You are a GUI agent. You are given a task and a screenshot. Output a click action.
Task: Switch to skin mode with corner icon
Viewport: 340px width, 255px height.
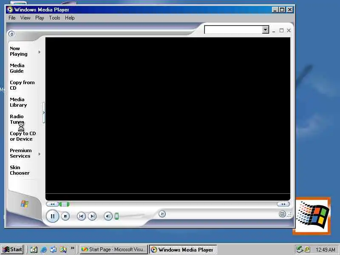282,214
